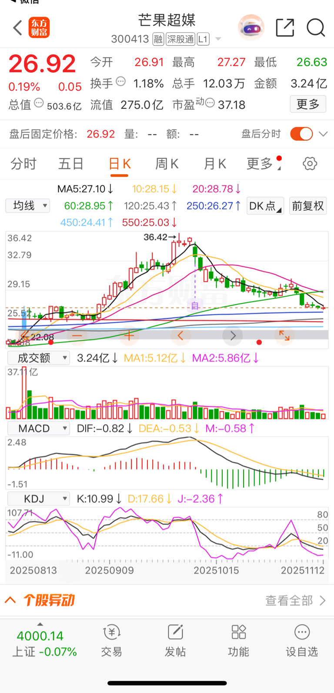Tap the info circle beside 总值
Image resolution: width=334 pixels, height=693 pixels.
(39, 103)
